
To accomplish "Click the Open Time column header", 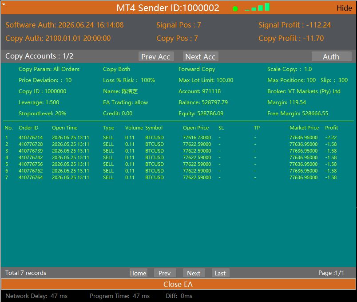I will [65, 128].
